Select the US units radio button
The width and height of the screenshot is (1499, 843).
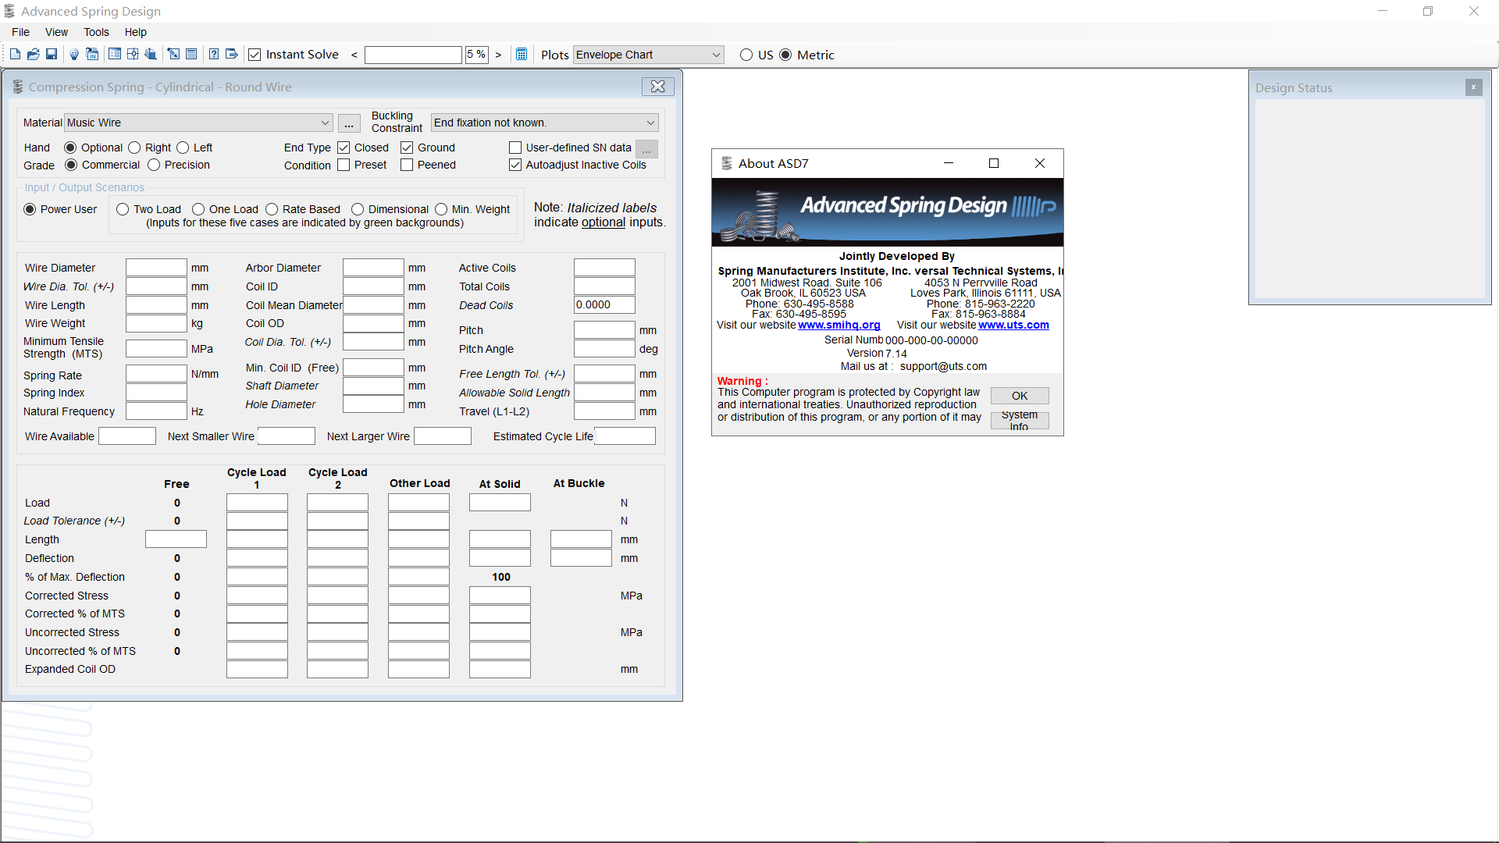746,55
